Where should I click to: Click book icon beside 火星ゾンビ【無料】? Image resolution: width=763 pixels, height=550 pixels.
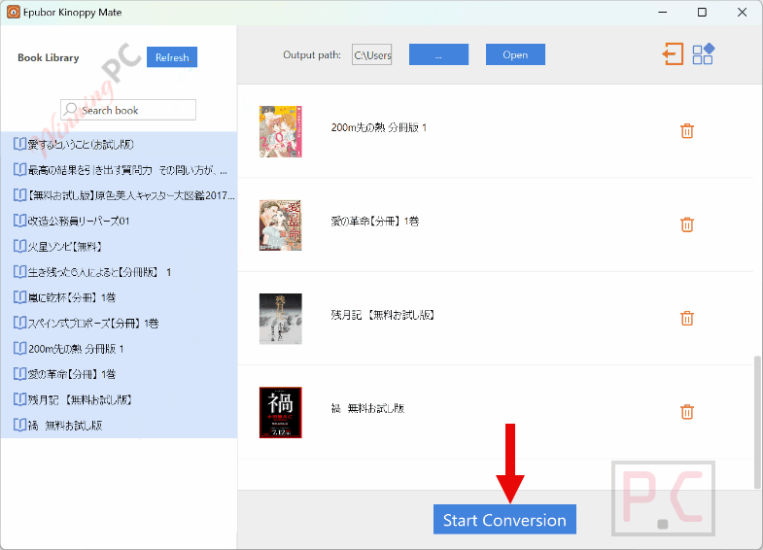click(x=20, y=246)
